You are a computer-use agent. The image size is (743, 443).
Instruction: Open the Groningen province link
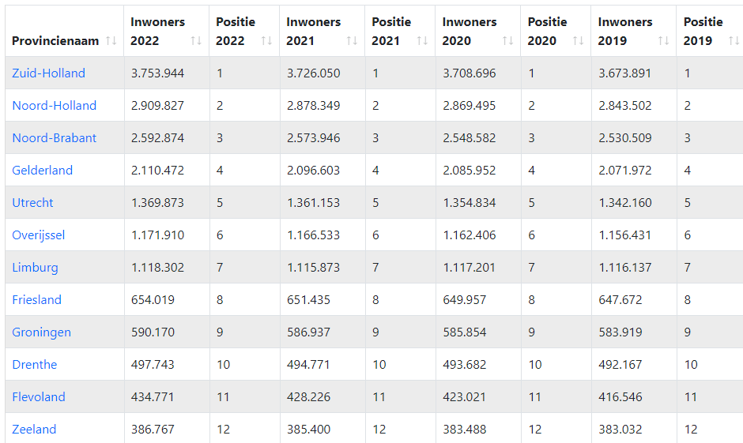pos(41,332)
